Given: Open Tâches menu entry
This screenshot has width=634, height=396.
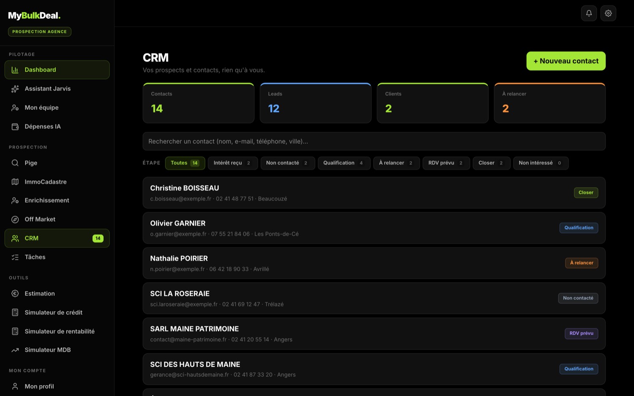Looking at the screenshot, I should coord(57,257).
